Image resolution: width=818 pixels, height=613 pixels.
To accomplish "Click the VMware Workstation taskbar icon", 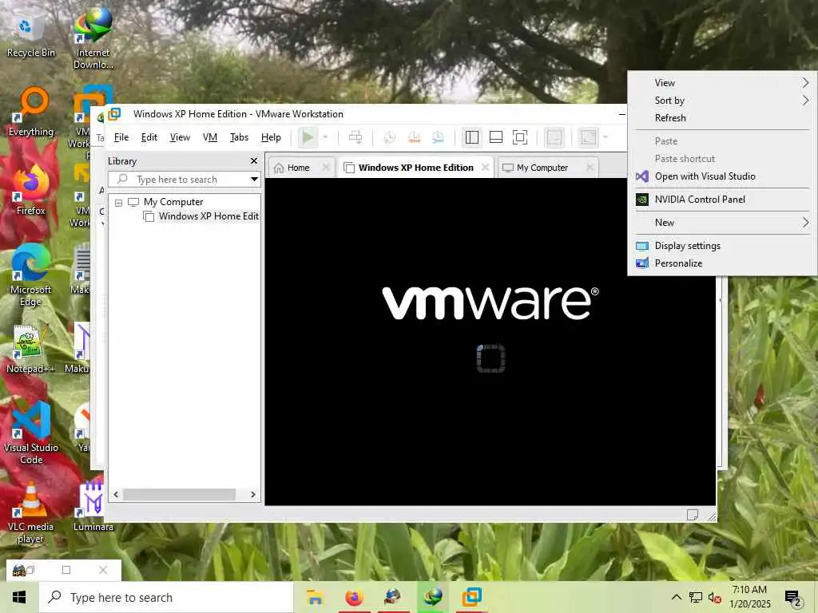I will [x=471, y=597].
